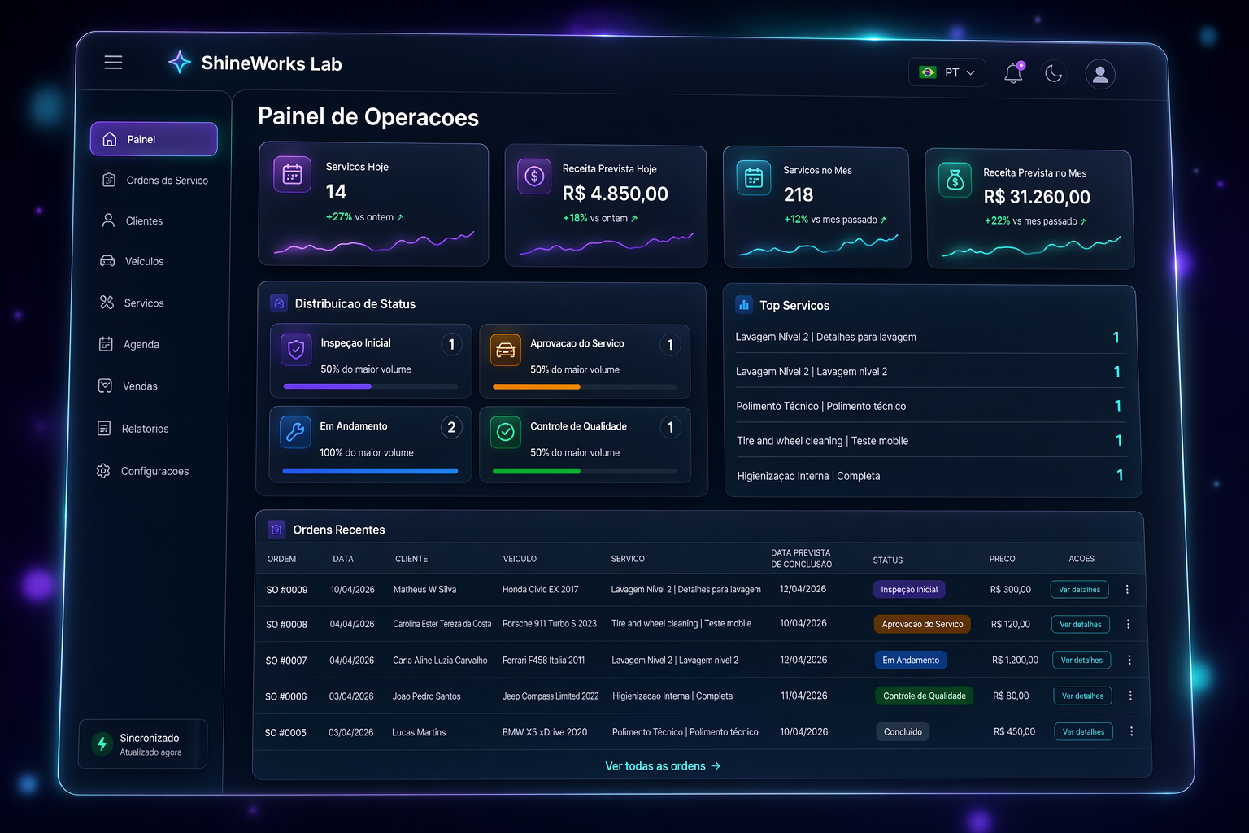Viewport: 1249px width, 833px height.
Task: Expand the PT language dropdown
Action: point(947,72)
